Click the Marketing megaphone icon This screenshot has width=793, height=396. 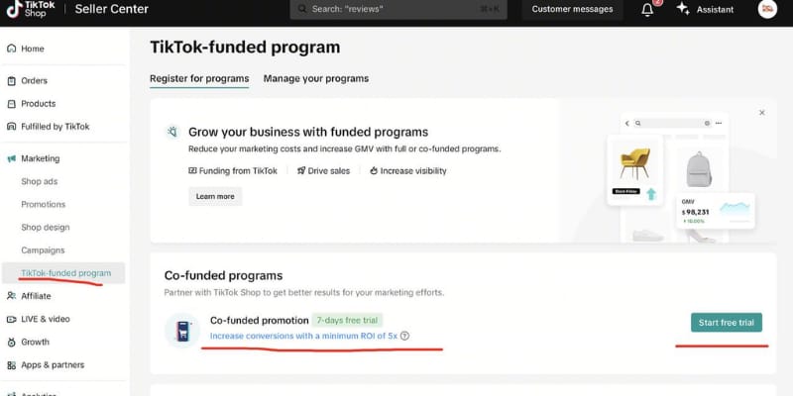click(x=11, y=158)
